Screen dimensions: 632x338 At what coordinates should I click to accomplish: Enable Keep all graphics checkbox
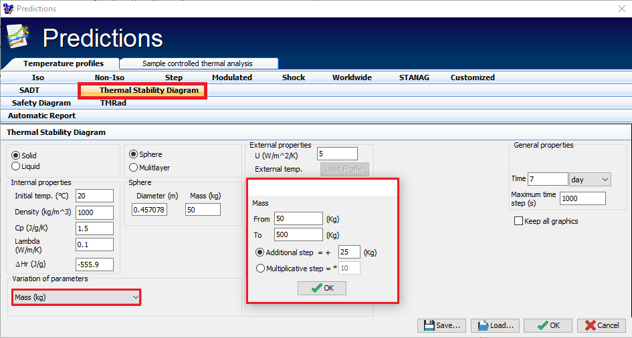(518, 221)
